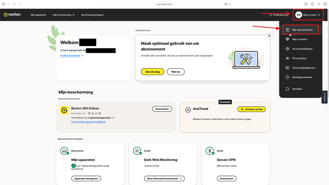Click the Mijn bescherming heading

click(x=76, y=92)
